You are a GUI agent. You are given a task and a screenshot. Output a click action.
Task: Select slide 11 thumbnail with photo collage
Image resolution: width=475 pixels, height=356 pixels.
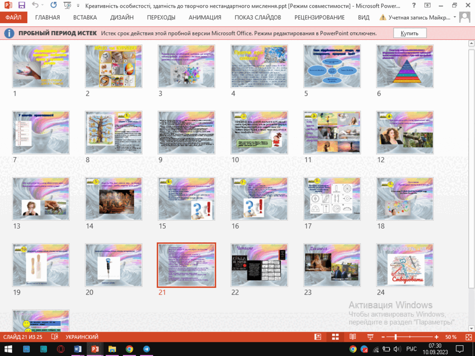click(x=332, y=132)
